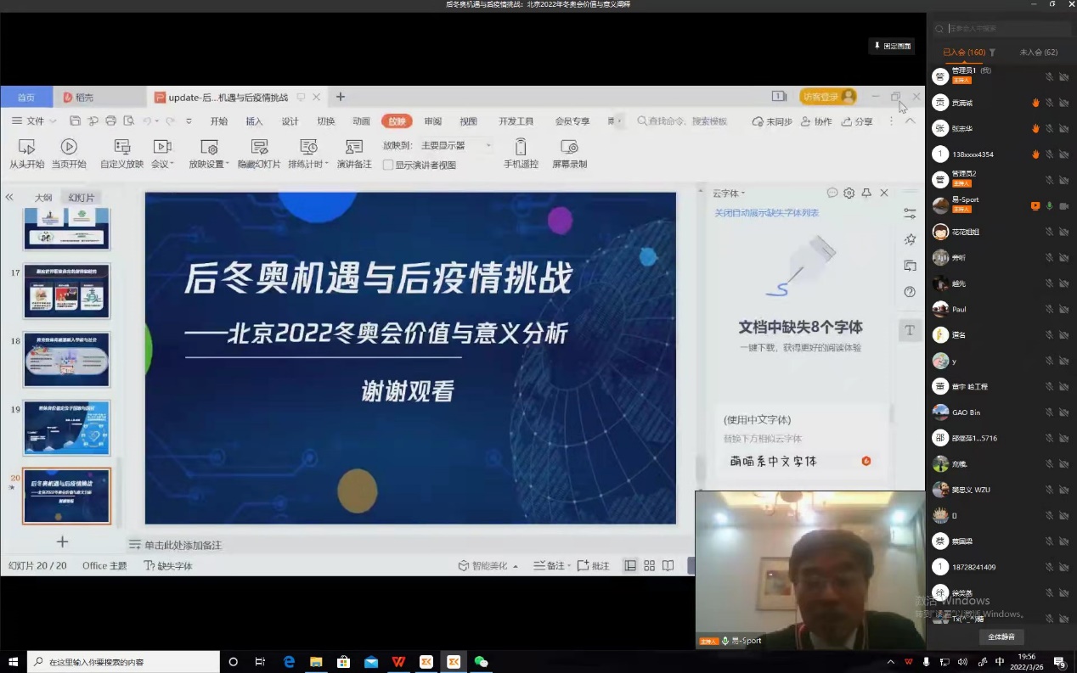The image size is (1077, 673).
Task: Open settings gear in 云字体 panel
Action: pyautogui.click(x=849, y=193)
